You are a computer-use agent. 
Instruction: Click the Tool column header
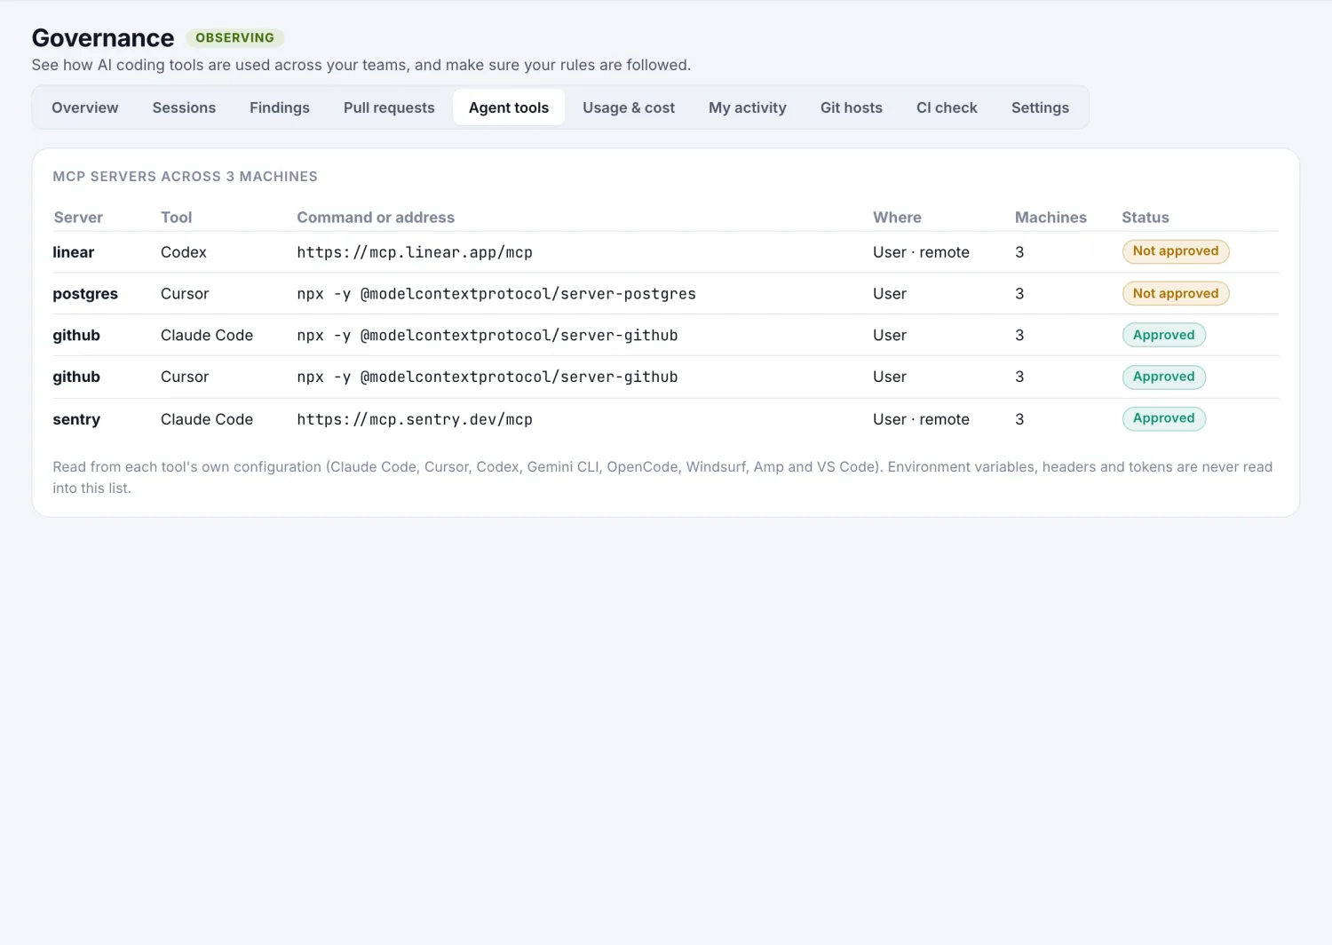point(176,218)
